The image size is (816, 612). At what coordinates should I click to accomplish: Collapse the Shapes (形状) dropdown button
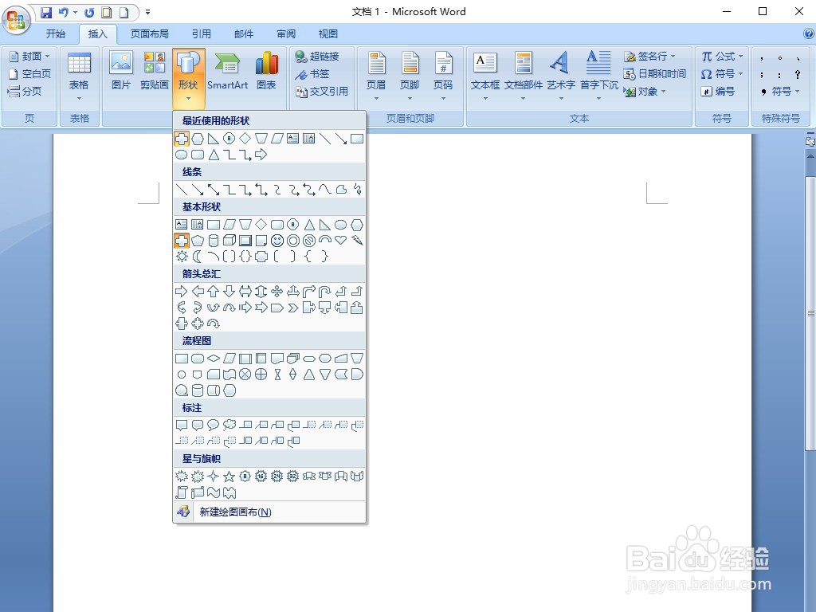[x=188, y=78]
